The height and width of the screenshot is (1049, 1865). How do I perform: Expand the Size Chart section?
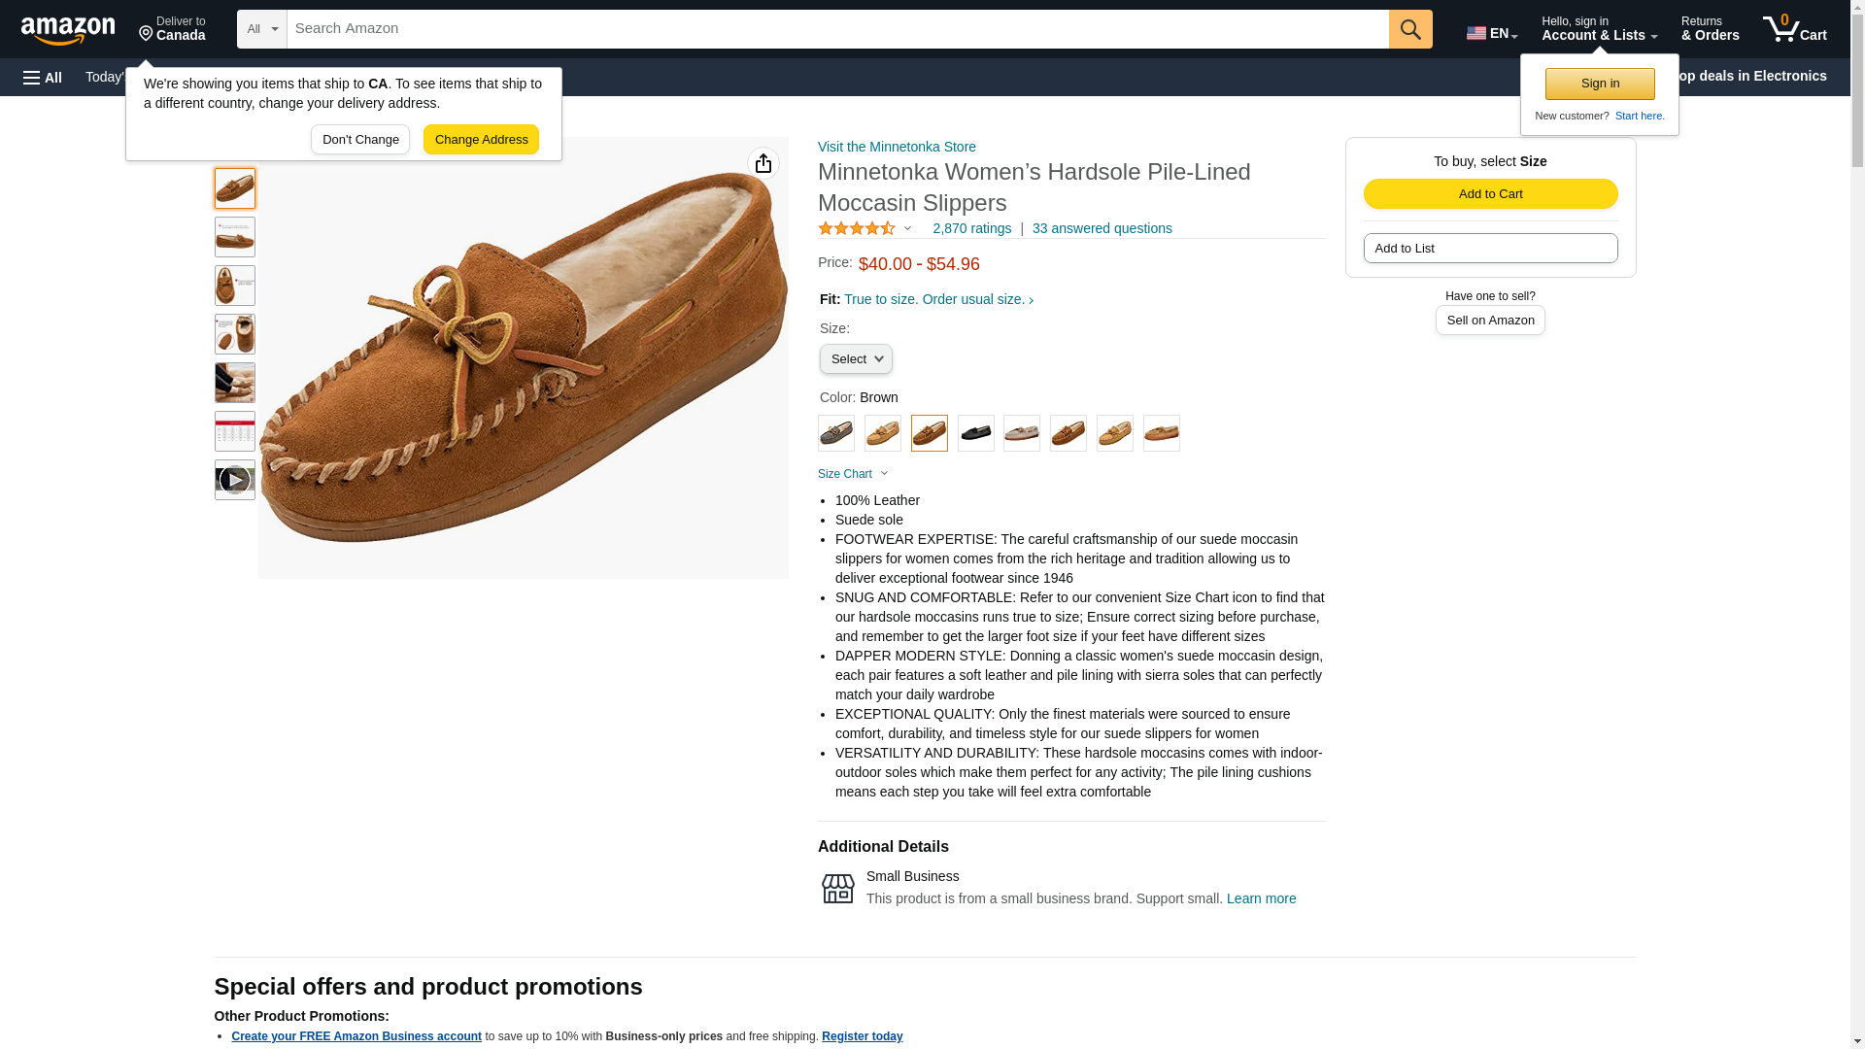853,474
